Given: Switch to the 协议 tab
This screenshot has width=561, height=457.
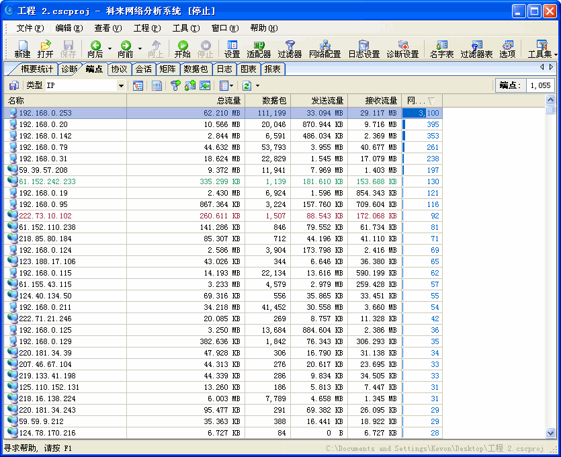Looking at the screenshot, I should 119,69.
